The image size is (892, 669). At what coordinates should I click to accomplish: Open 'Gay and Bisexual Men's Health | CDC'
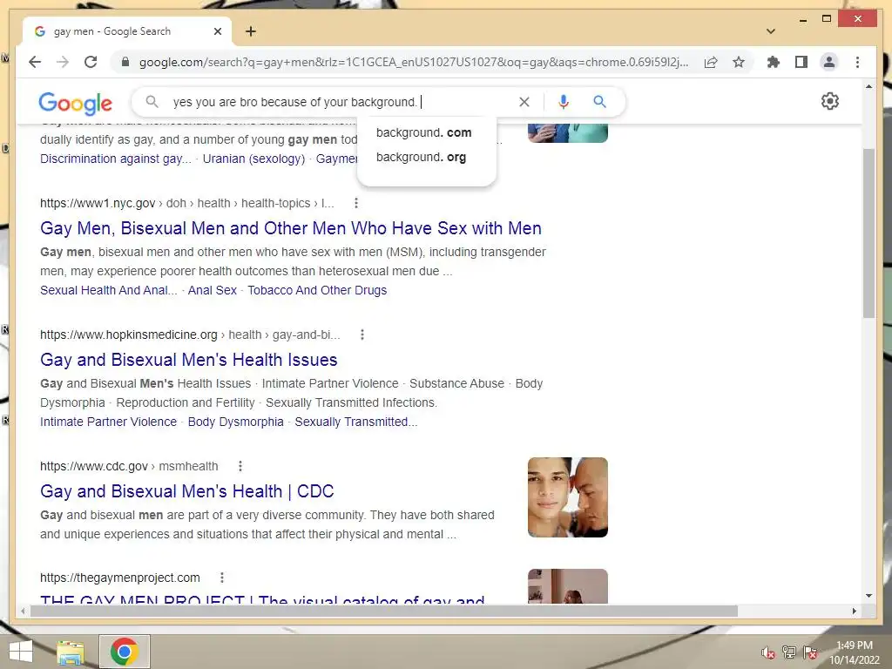tap(186, 491)
